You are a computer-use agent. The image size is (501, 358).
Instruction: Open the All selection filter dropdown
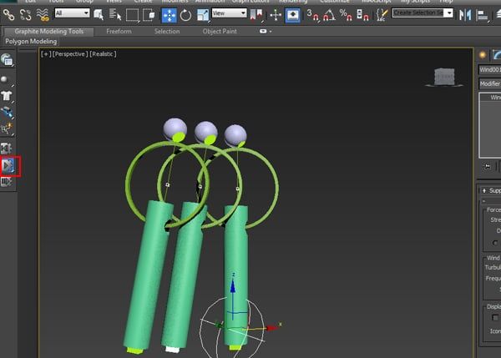(72, 13)
